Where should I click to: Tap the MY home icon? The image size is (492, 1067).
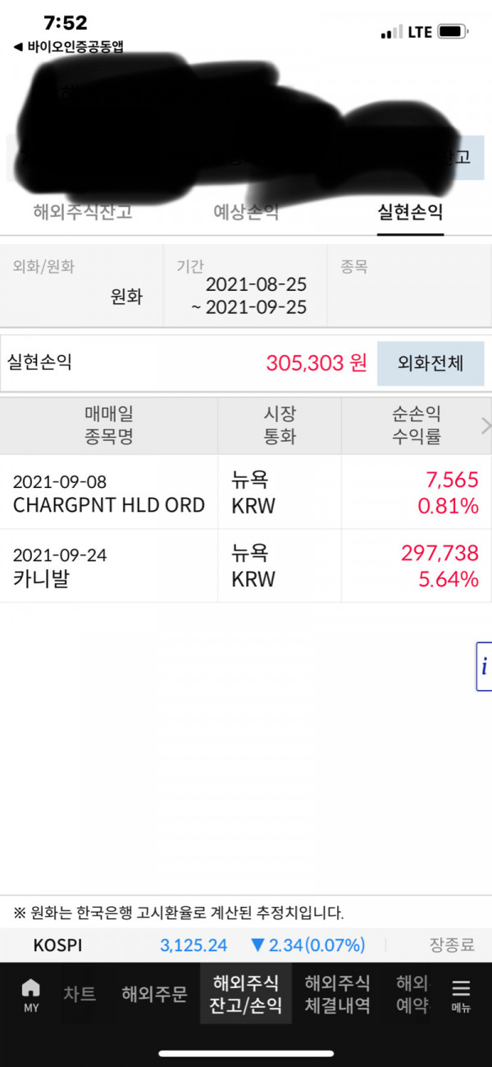tap(30, 994)
